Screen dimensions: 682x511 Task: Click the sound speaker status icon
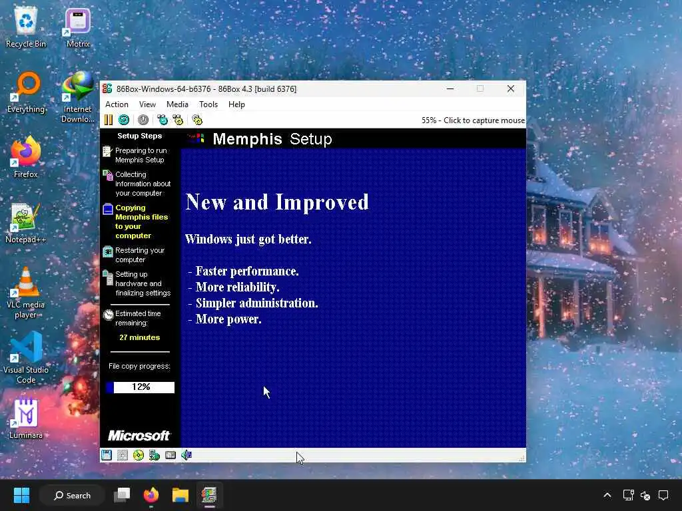pyautogui.click(x=186, y=455)
